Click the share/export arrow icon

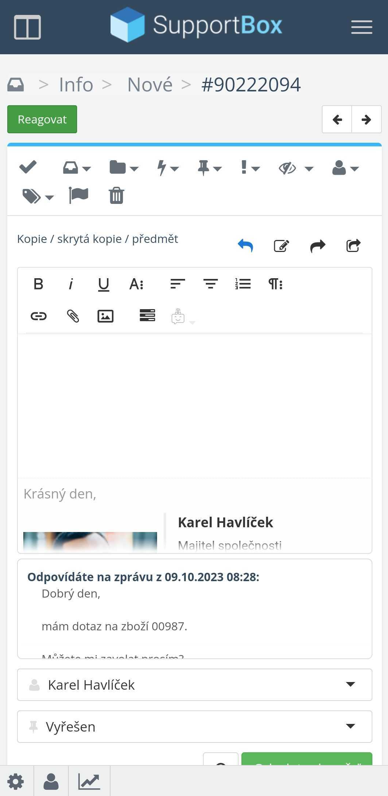(353, 246)
